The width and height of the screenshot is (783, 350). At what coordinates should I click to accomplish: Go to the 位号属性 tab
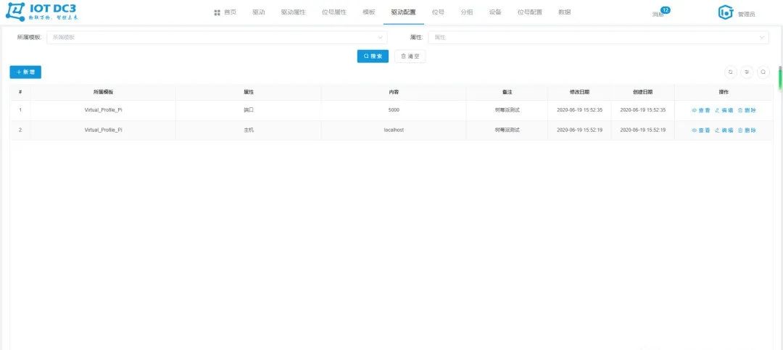pos(334,12)
